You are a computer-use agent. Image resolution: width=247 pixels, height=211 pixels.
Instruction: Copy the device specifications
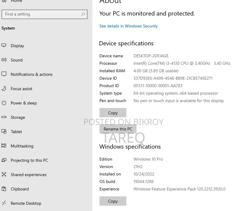pyautogui.click(x=113, y=113)
